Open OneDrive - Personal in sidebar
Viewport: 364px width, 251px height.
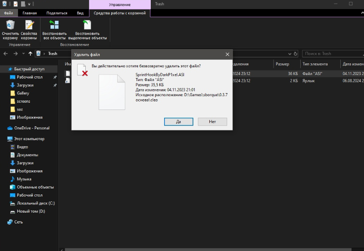pos(31,128)
